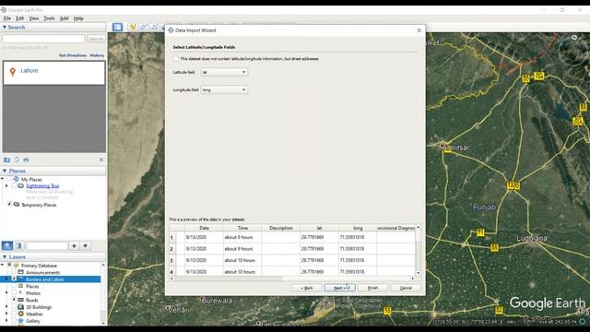Screen dimensions: 590x332
Task: Click the Add Placemark pushpin icon
Action: click(133, 27)
